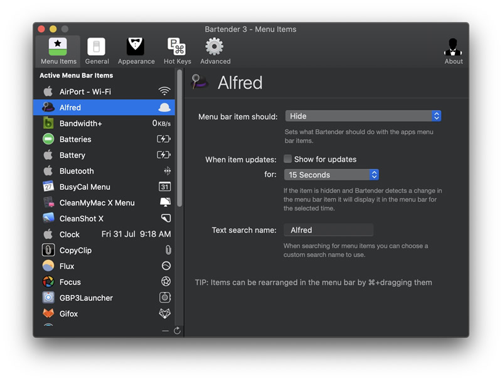
Task: Open the About bartender tab
Action: click(453, 51)
